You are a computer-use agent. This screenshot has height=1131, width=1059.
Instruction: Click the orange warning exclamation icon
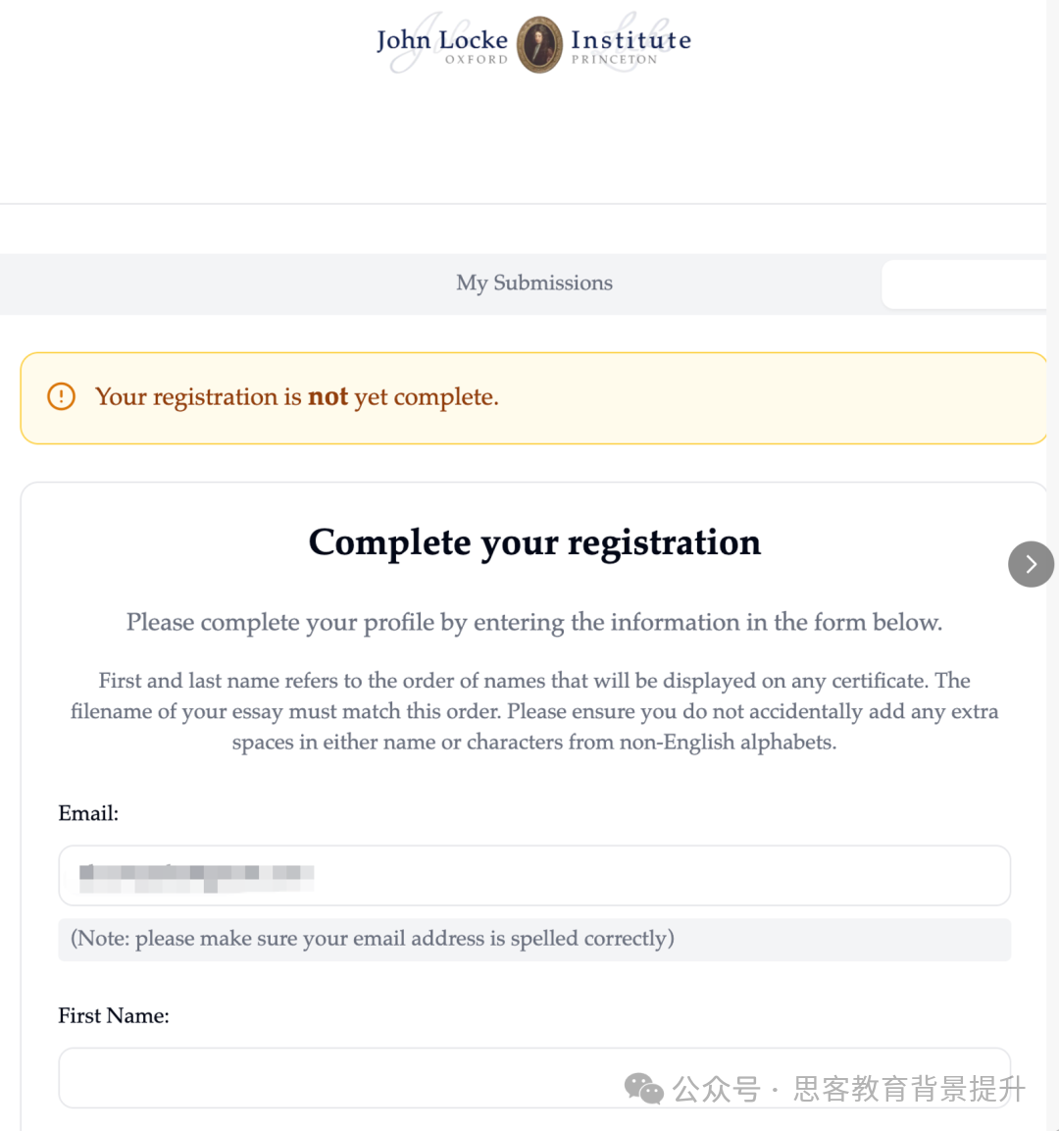click(x=61, y=396)
